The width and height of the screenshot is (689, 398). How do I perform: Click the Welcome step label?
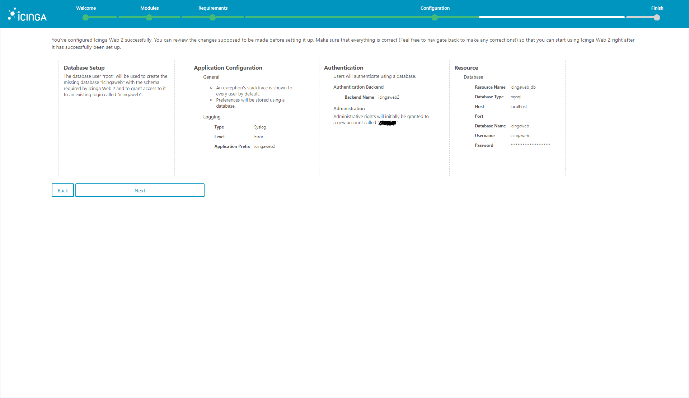point(86,8)
